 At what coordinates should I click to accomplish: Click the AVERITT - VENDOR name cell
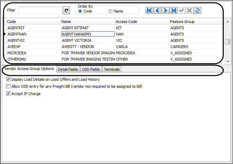coord(88,47)
